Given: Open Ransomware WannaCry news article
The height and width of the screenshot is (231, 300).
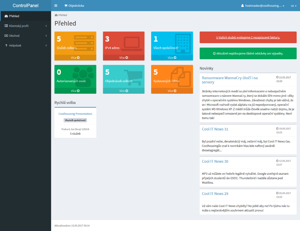Looking at the screenshot, I should pyautogui.click(x=229, y=80).
